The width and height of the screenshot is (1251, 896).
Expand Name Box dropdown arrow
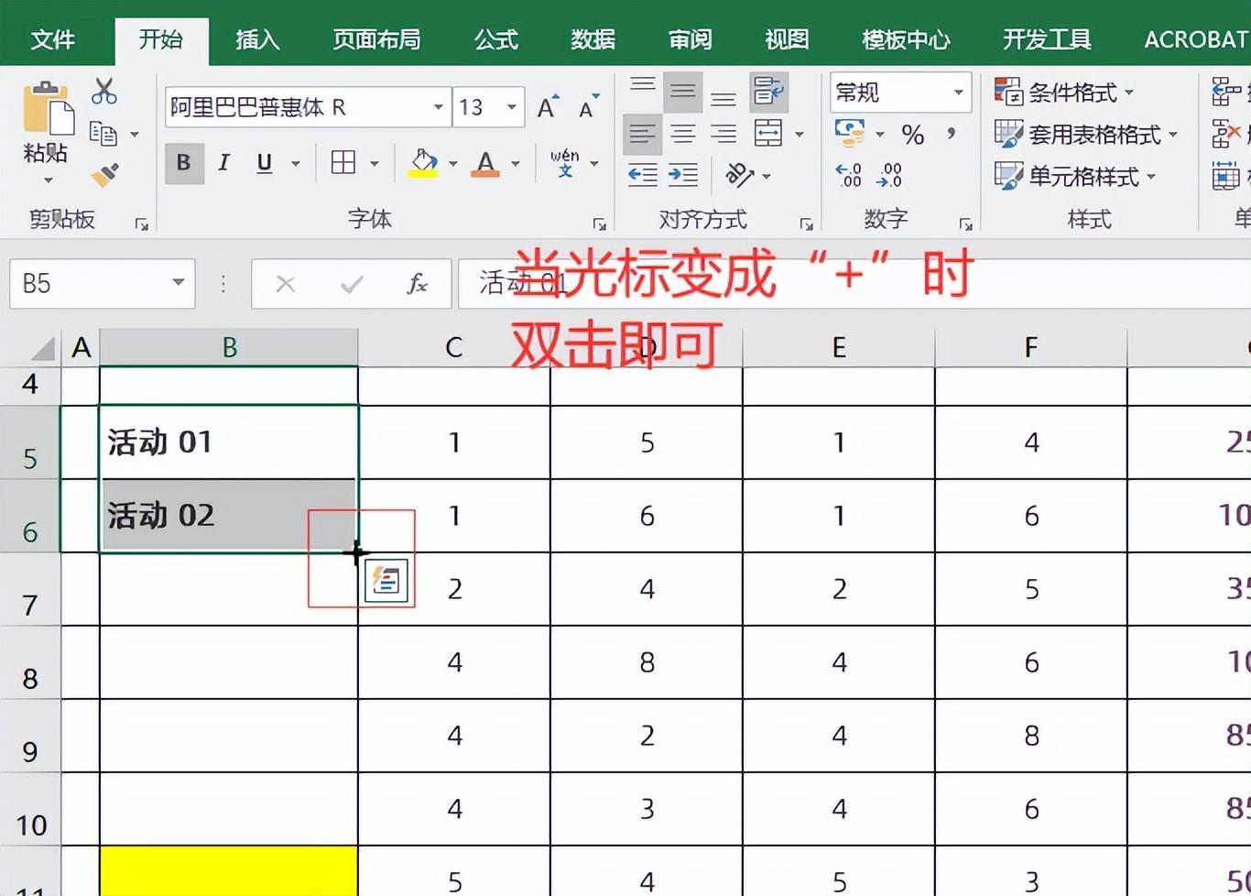pyautogui.click(x=179, y=283)
